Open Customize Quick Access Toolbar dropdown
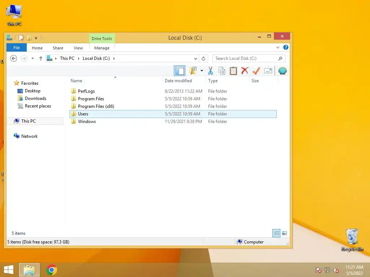370x277 pixels. click(x=36, y=38)
